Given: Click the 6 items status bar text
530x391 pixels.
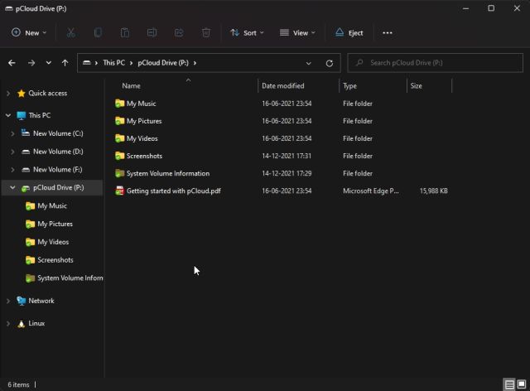Looking at the screenshot, I should (18, 384).
